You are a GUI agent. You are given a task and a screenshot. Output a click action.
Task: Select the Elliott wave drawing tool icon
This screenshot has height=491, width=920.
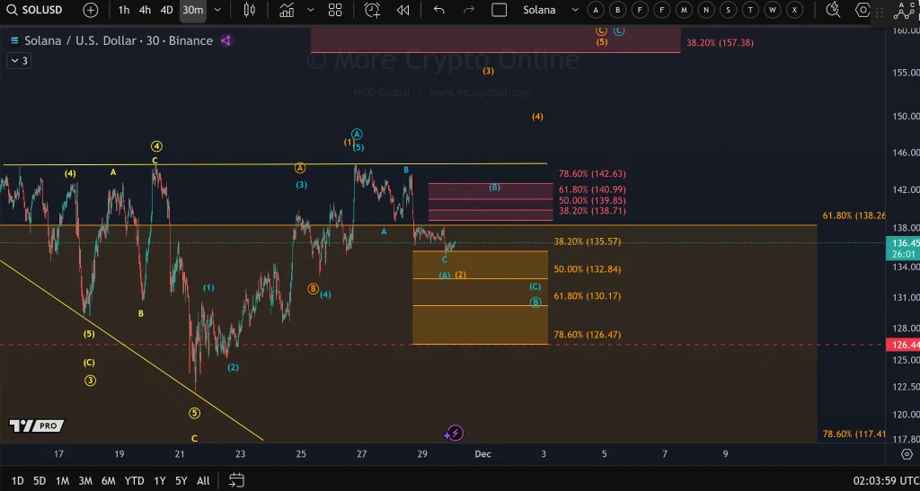click(x=903, y=10)
